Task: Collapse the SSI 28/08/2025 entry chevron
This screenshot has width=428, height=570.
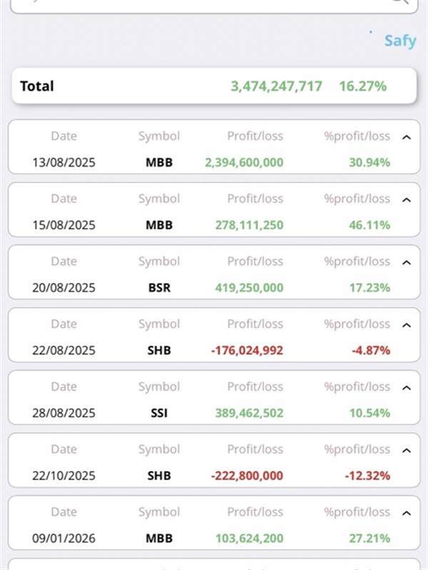Action: pos(407,388)
